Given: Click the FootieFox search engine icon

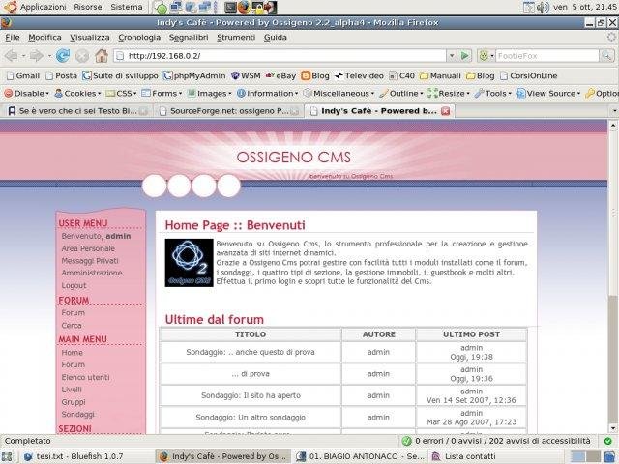Looking at the screenshot, I should click(x=484, y=56).
